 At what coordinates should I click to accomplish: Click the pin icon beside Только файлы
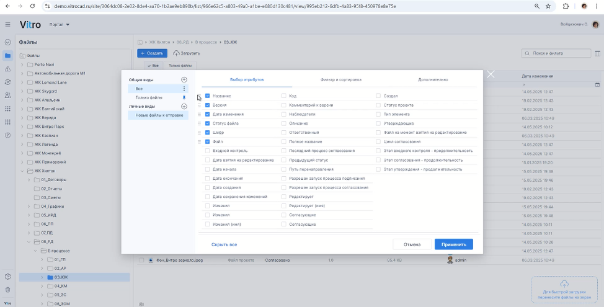point(184,97)
